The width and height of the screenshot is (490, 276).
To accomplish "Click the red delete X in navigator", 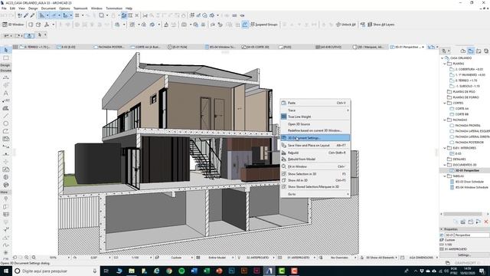I will pyautogui.click(x=486, y=222).
